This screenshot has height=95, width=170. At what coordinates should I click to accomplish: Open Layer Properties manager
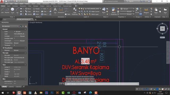tap(75, 11)
